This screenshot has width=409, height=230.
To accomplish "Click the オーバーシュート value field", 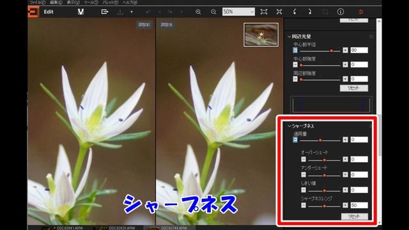I will (359, 159).
